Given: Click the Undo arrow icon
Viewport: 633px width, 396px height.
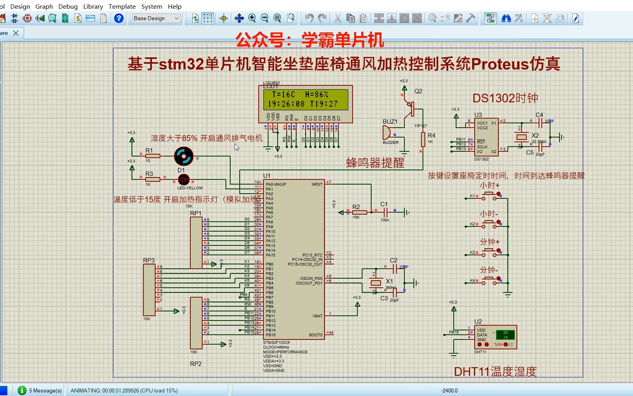Looking at the screenshot, I should (x=309, y=18).
